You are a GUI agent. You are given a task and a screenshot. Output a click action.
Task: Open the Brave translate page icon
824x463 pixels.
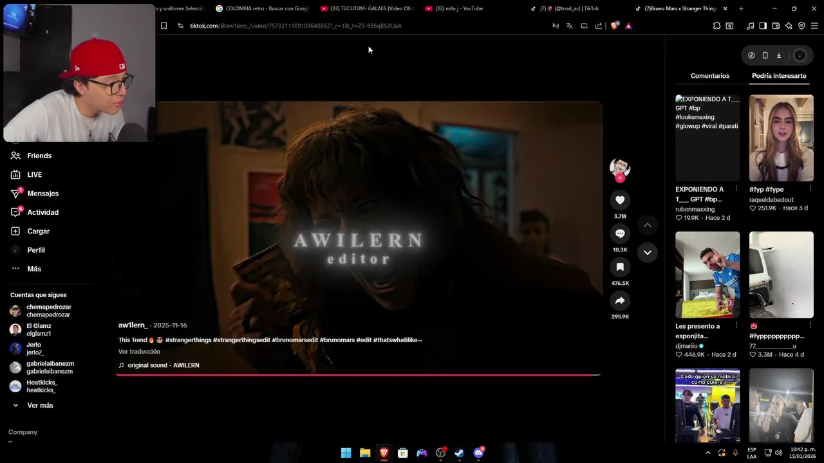[x=569, y=26]
